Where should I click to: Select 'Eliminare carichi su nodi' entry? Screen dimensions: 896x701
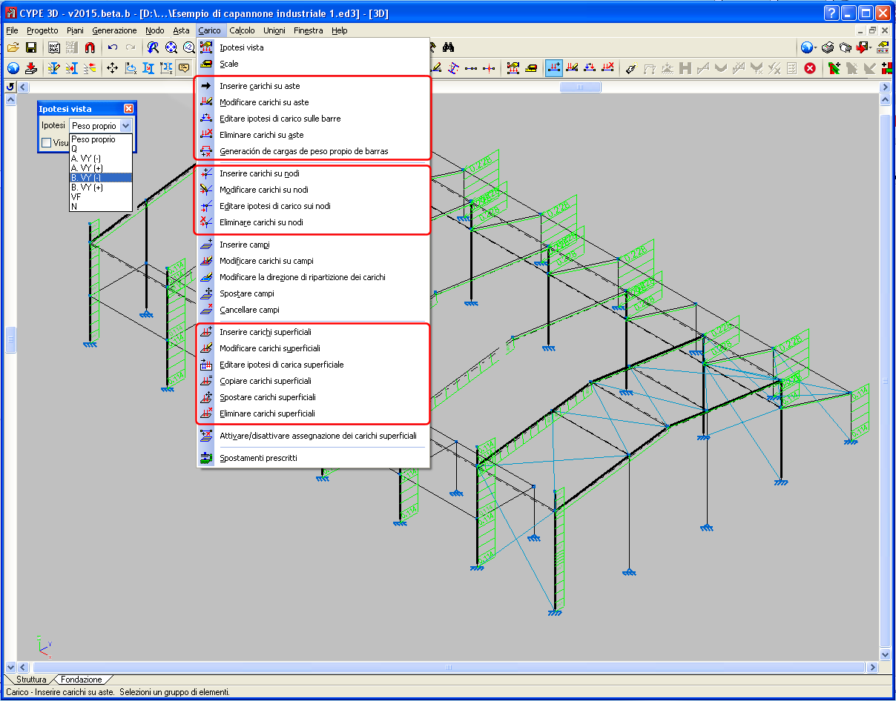(314, 222)
